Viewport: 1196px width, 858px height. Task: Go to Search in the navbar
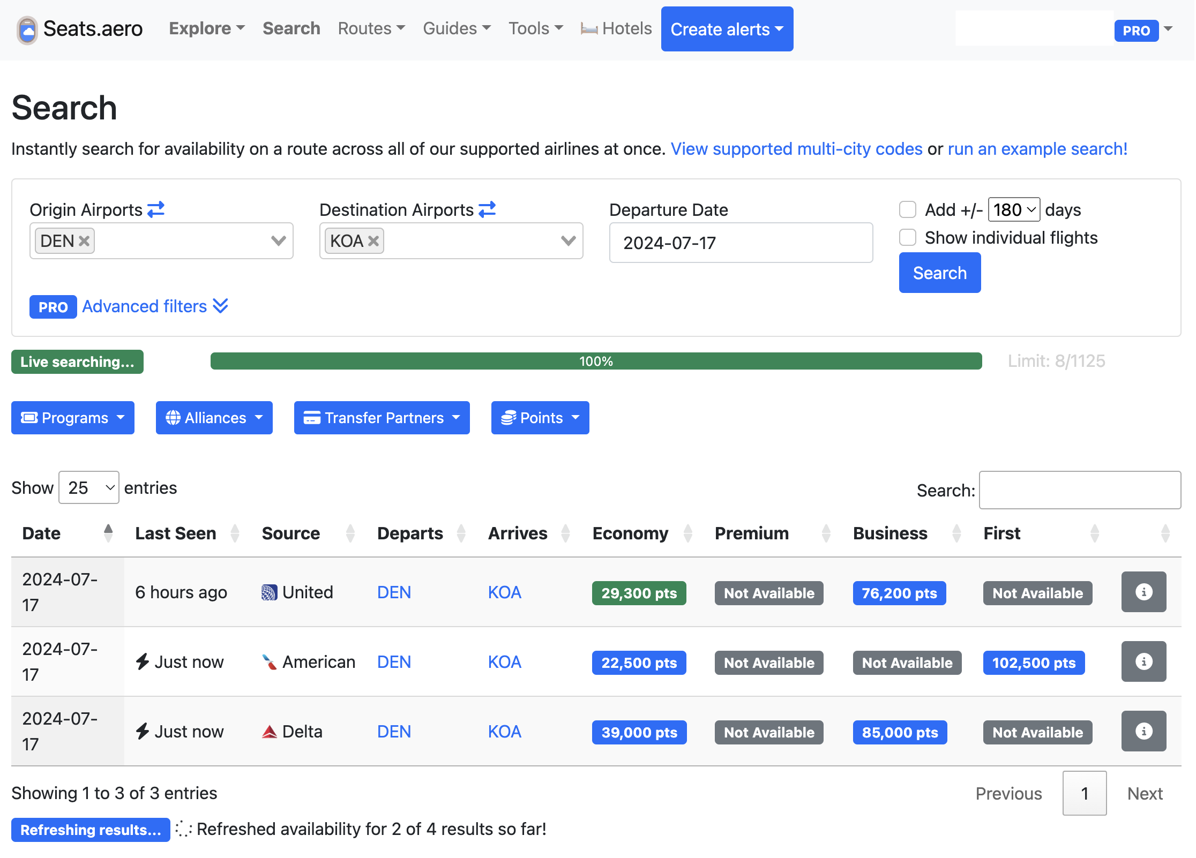(291, 28)
